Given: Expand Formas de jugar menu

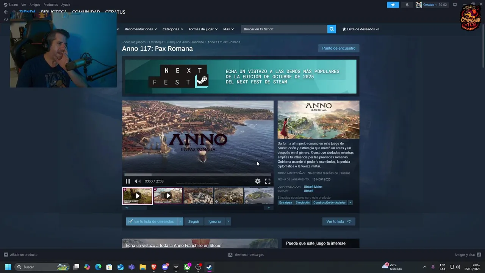Looking at the screenshot, I should [203, 29].
